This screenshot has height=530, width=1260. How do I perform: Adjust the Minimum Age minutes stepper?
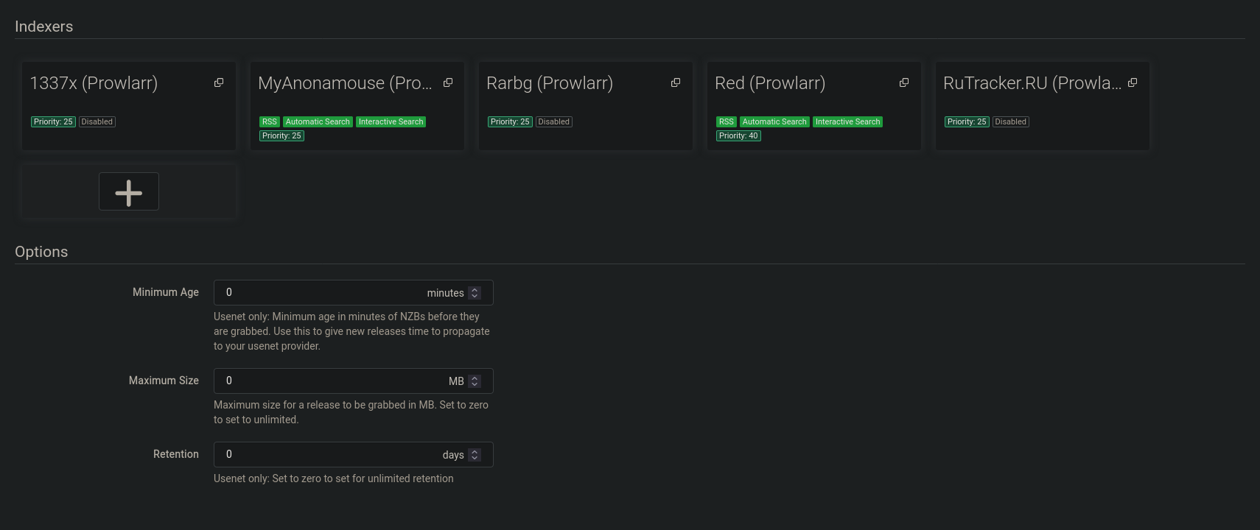click(x=475, y=292)
